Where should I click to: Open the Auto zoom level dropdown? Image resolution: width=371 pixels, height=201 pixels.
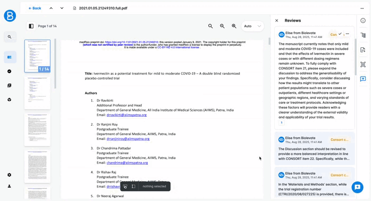(253, 26)
